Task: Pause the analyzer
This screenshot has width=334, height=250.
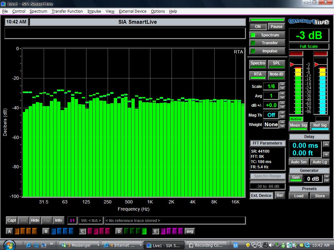Action: click(276, 27)
